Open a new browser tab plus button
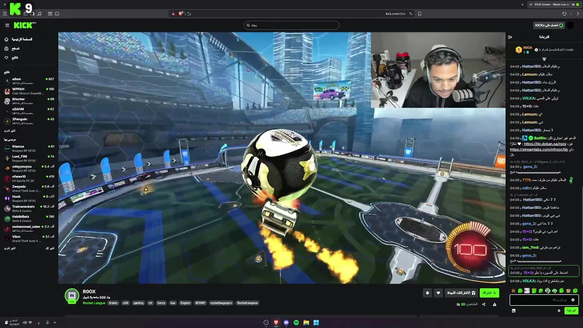This screenshot has width=583, height=328. click(522, 4)
